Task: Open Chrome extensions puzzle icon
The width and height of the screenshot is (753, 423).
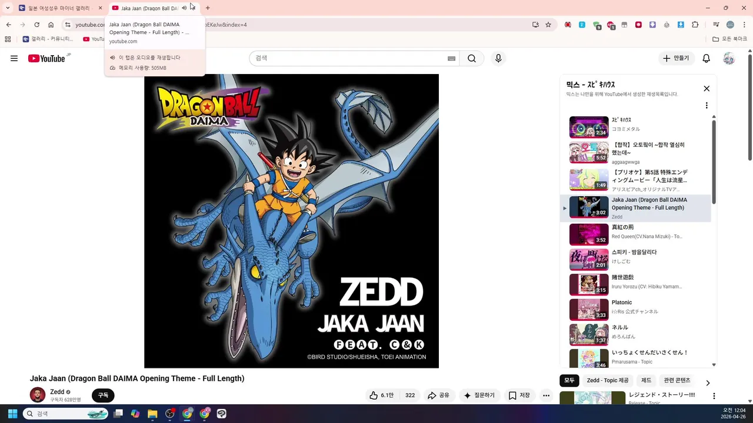Action: pyautogui.click(x=695, y=25)
